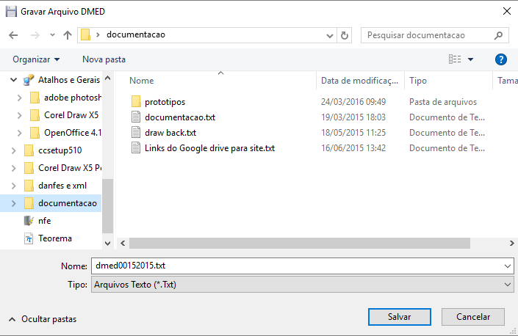
Task: Select the prototipos folder
Action: (165, 102)
